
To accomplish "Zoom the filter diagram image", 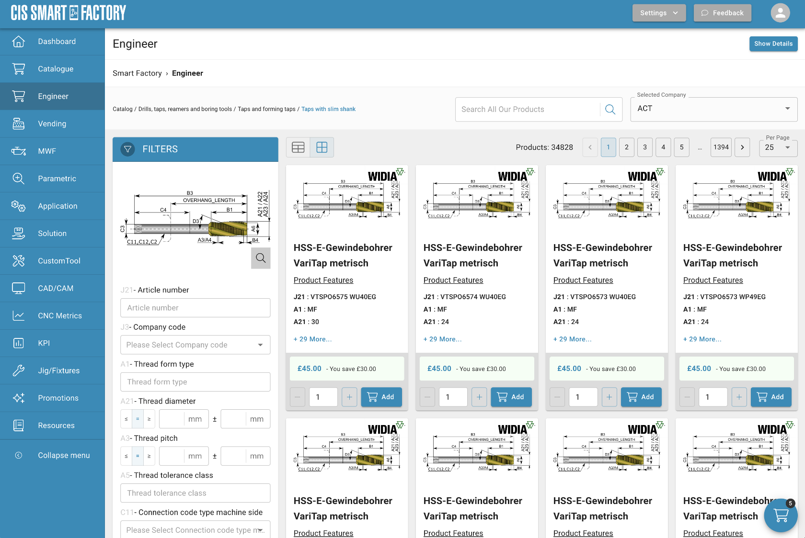I will [261, 258].
